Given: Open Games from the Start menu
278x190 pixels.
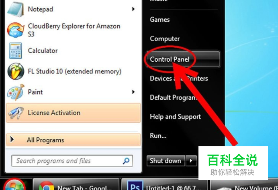Looking at the screenshot, I should 160,20.
